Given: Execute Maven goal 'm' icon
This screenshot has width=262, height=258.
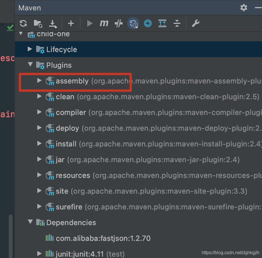Looking at the screenshot, I should coord(104,23).
